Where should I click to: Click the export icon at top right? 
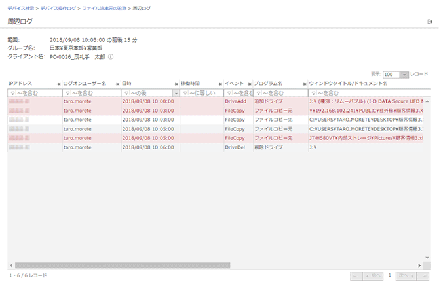pos(429,22)
